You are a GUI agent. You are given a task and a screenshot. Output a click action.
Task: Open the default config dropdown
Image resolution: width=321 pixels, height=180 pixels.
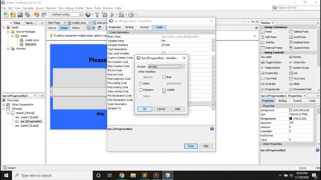(81, 14)
